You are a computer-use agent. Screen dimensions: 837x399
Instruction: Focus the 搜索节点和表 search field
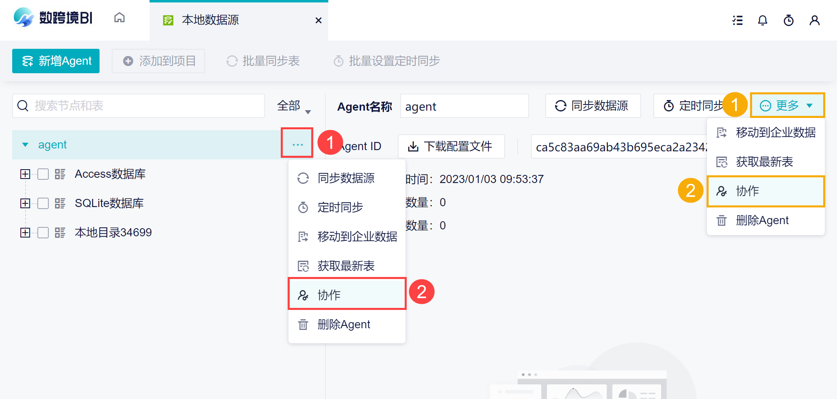[139, 106]
